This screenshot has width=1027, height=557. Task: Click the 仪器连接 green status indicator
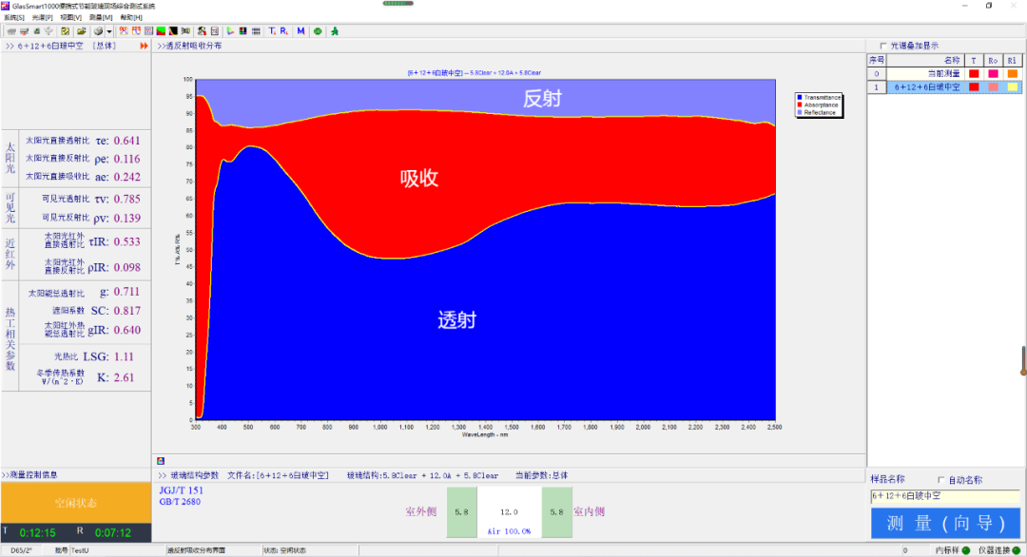tap(1016, 550)
